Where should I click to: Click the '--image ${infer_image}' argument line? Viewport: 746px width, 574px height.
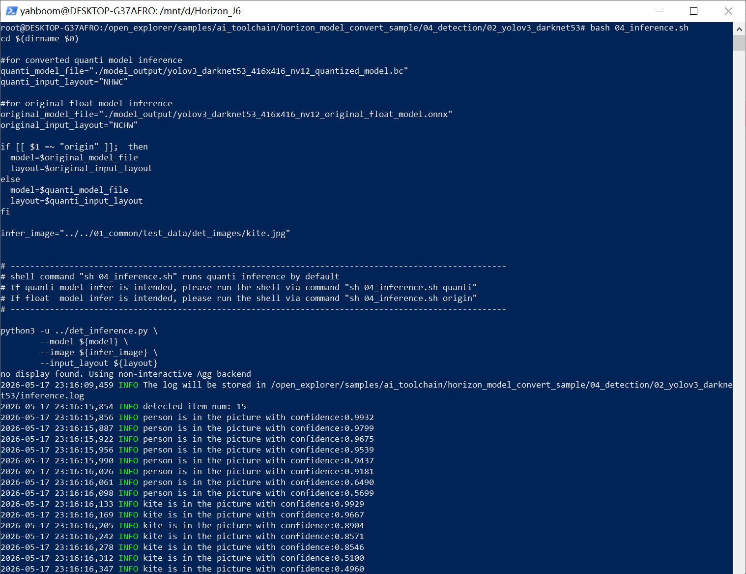tap(99, 352)
